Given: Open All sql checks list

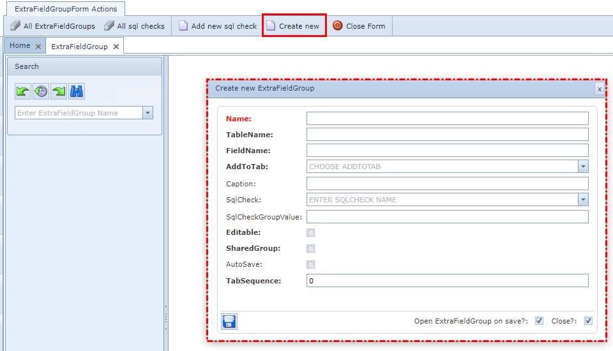Looking at the screenshot, I should click(x=134, y=26).
